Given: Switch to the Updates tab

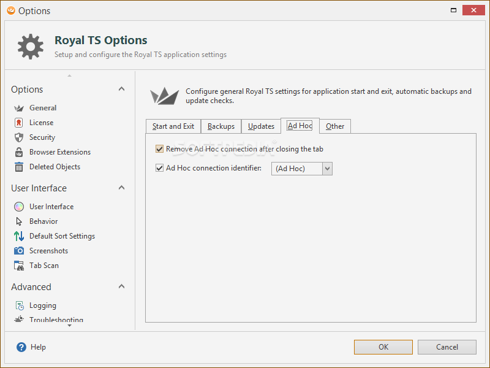Looking at the screenshot, I should tap(261, 126).
